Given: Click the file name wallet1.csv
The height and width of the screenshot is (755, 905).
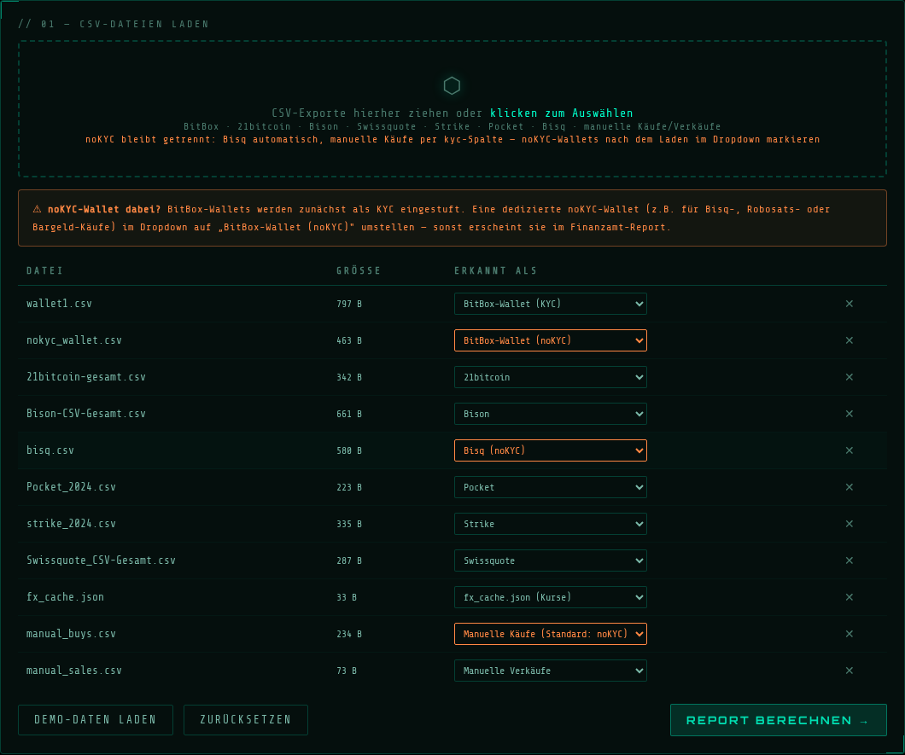Looking at the screenshot, I should (x=59, y=304).
